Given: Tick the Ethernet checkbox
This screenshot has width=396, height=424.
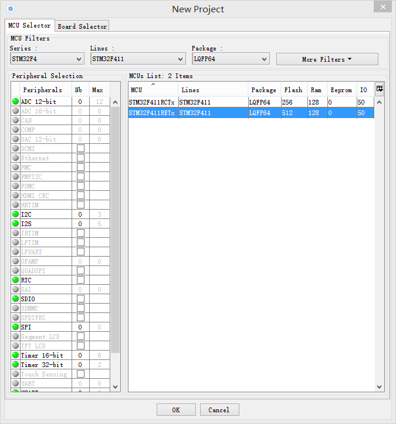Looking at the screenshot, I should pyautogui.click(x=80, y=158).
